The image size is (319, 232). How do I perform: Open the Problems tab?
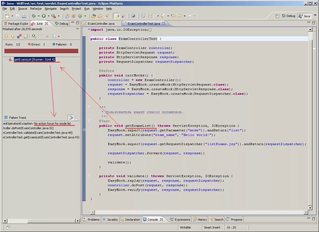pyautogui.click(x=91, y=220)
